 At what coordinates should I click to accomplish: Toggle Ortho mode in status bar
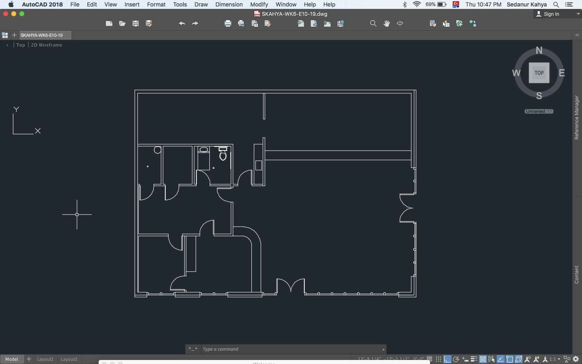click(447, 359)
